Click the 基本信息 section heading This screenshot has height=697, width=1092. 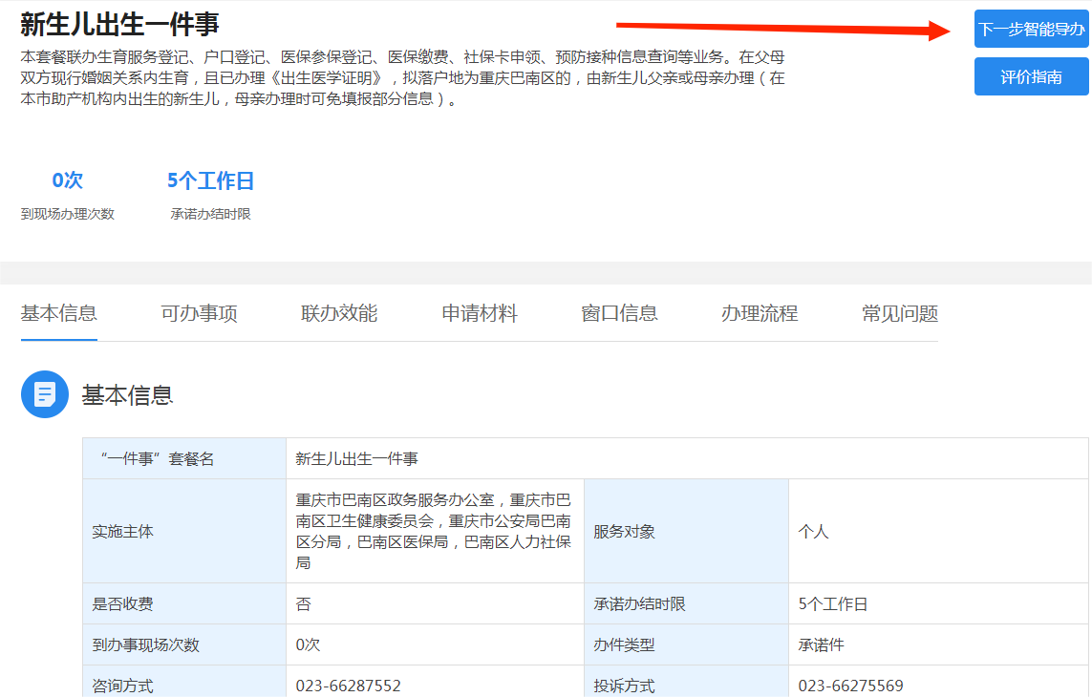(x=127, y=394)
